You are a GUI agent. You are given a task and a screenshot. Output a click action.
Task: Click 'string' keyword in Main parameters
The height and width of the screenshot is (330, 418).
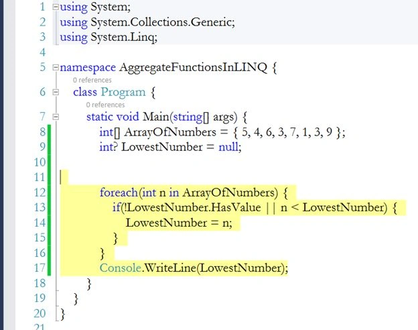[x=188, y=117]
